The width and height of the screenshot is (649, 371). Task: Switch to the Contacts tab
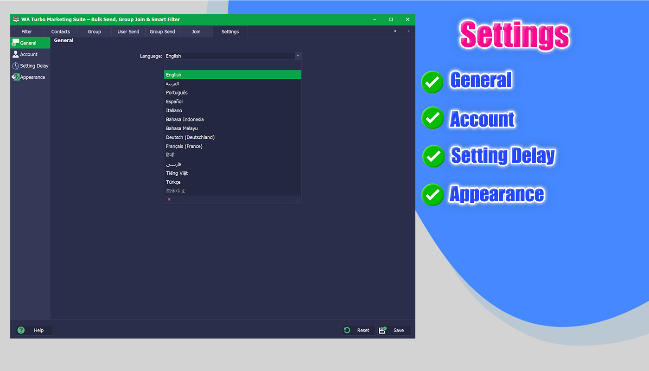click(x=61, y=32)
